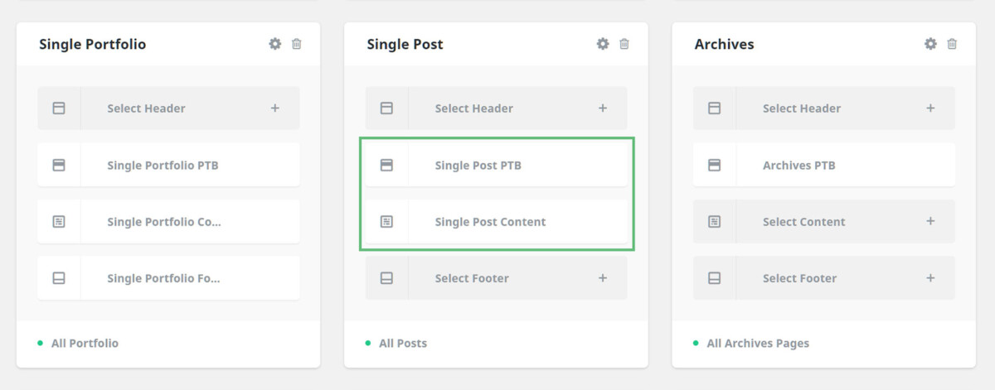Open settings gear for Single Portfolio
This screenshot has width=995, height=390.
(x=275, y=44)
